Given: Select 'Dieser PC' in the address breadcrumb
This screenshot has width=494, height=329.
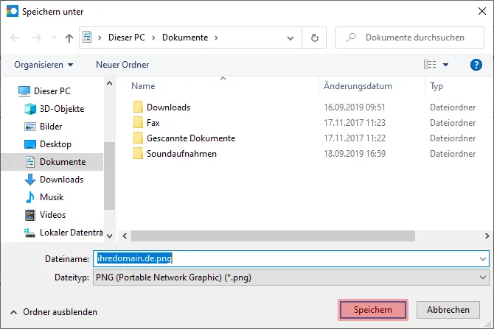Looking at the screenshot, I should [127, 38].
